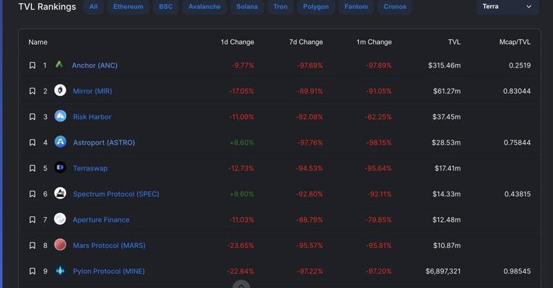Expand the scroll chevron at bottom
This screenshot has height=288, width=553.
pyautogui.click(x=241, y=284)
